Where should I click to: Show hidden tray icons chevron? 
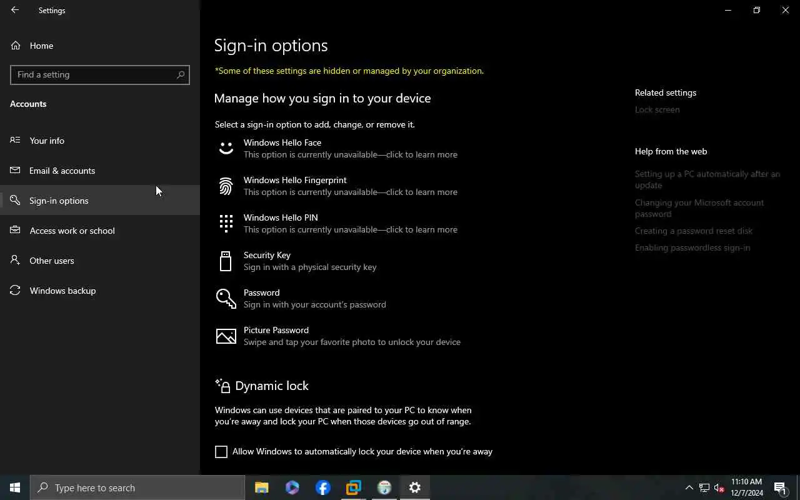point(689,487)
